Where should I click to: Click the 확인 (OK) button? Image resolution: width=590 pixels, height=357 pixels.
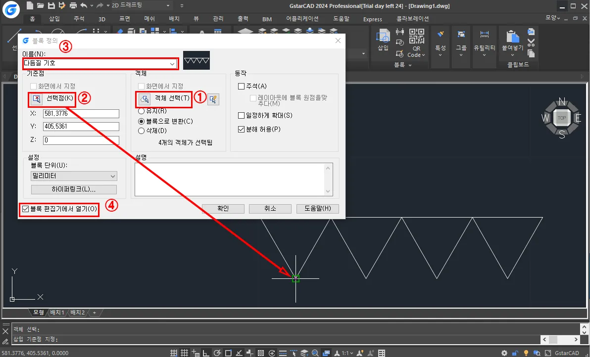coord(223,209)
